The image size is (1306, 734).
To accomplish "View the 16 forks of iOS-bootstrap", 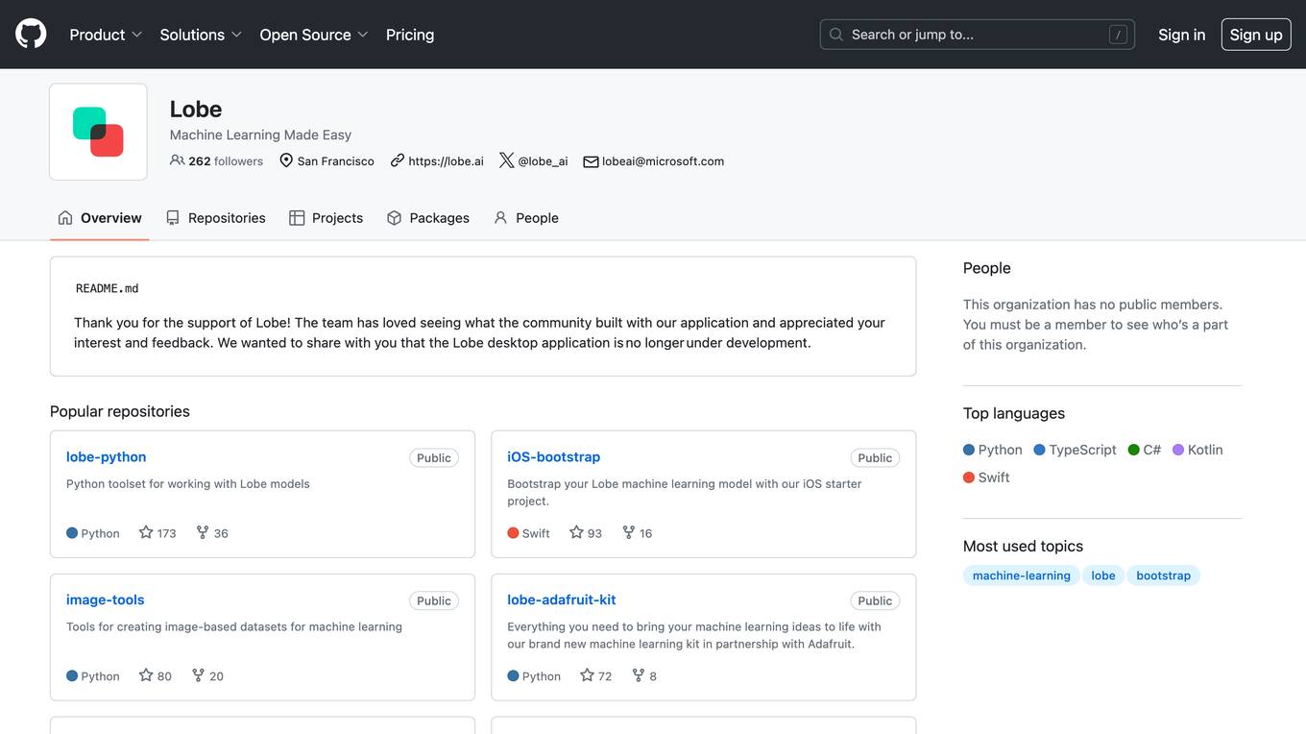I will coord(638,533).
